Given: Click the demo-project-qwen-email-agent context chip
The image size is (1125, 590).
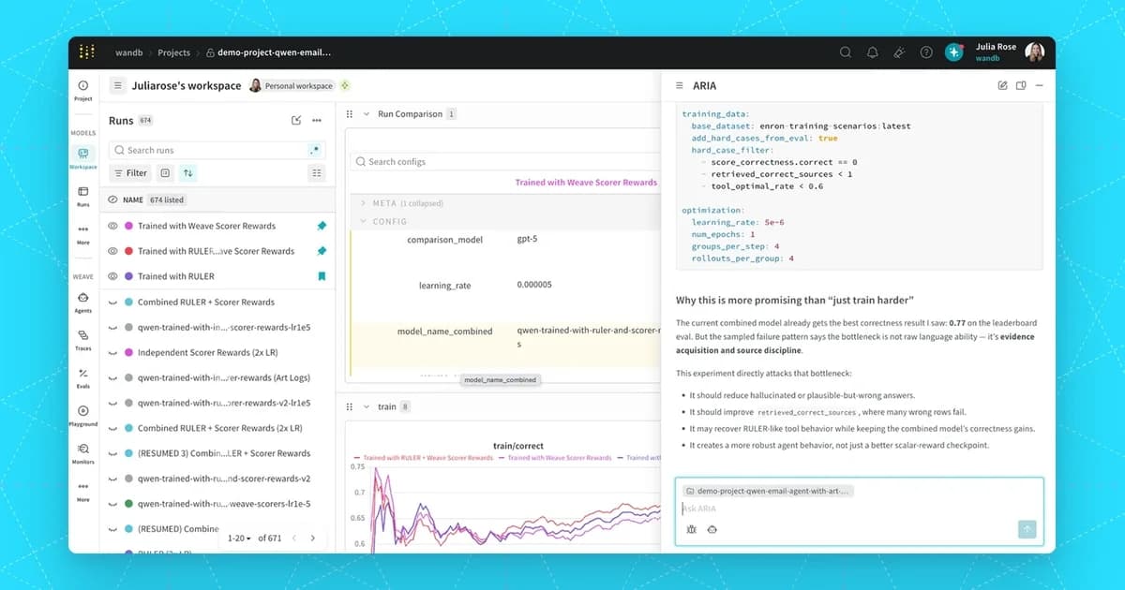Looking at the screenshot, I should [x=768, y=490].
